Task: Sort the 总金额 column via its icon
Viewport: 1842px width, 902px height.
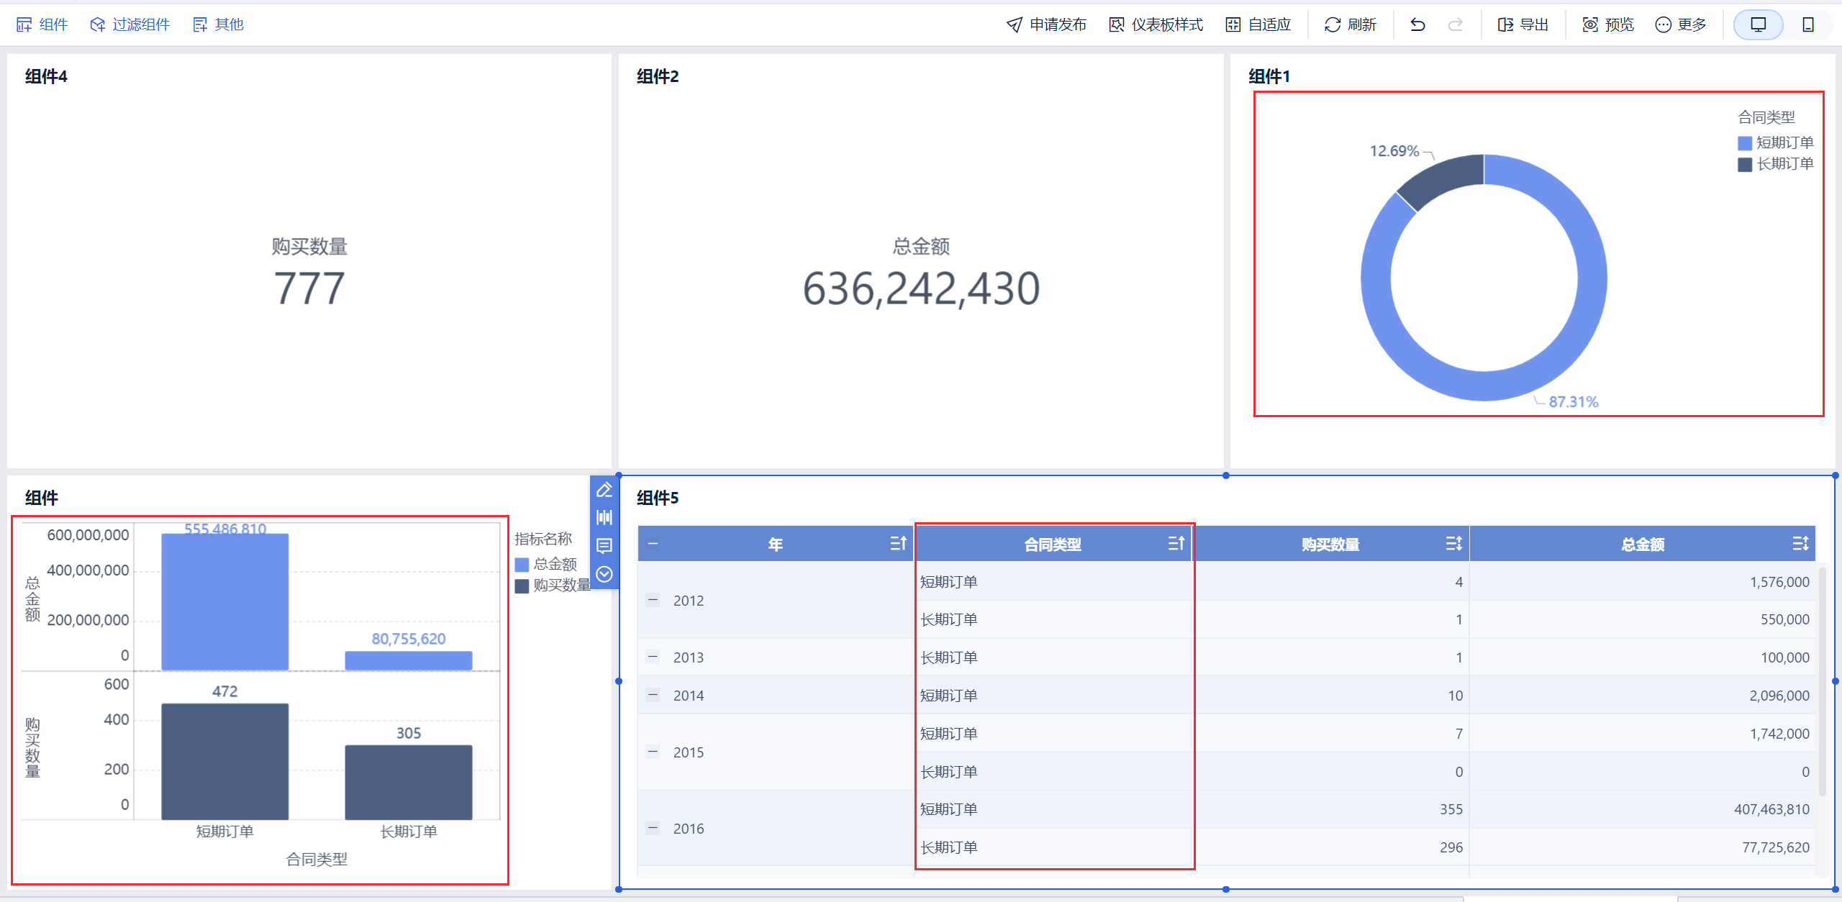Action: click(x=1800, y=544)
